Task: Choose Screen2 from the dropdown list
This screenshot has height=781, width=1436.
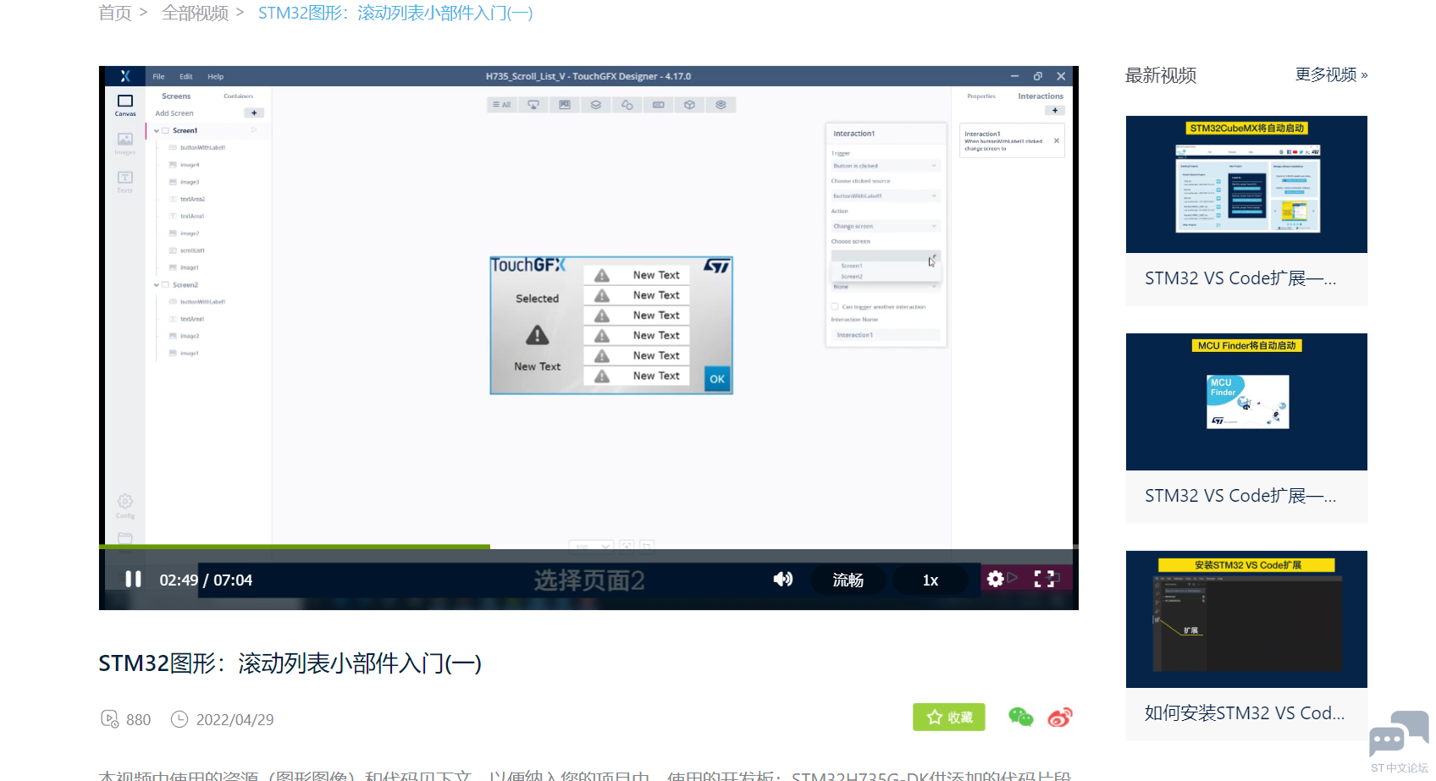Action: (852, 277)
